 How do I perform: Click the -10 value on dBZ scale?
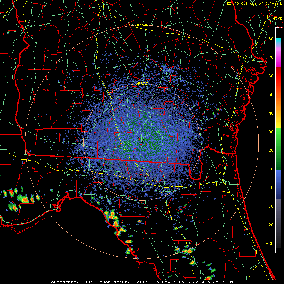[270, 206]
